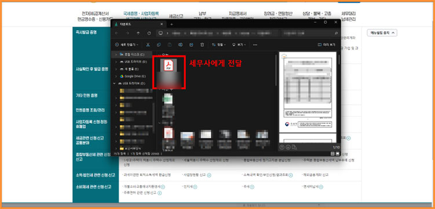Open 주류면허 관련 신청·신고 link
435x209 pixels.
point(140,193)
